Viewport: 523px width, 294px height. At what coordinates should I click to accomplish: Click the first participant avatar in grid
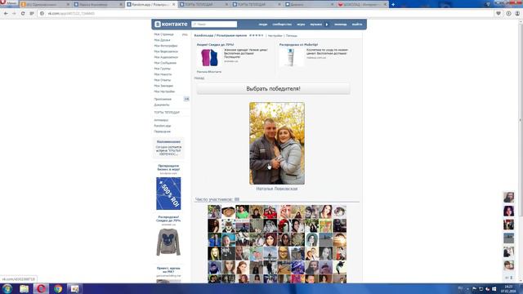214,212
